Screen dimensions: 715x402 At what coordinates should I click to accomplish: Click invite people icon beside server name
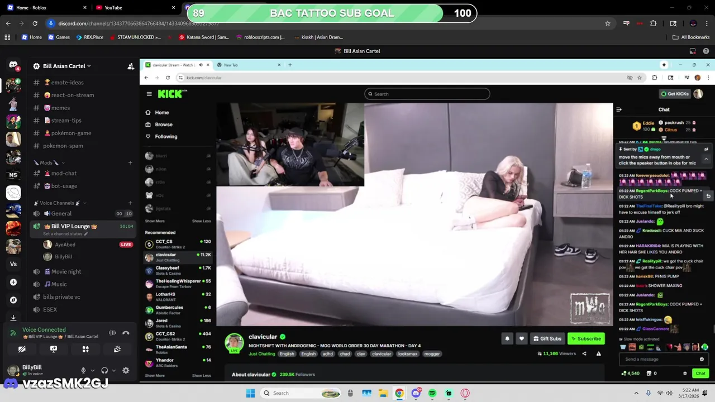pos(131,66)
